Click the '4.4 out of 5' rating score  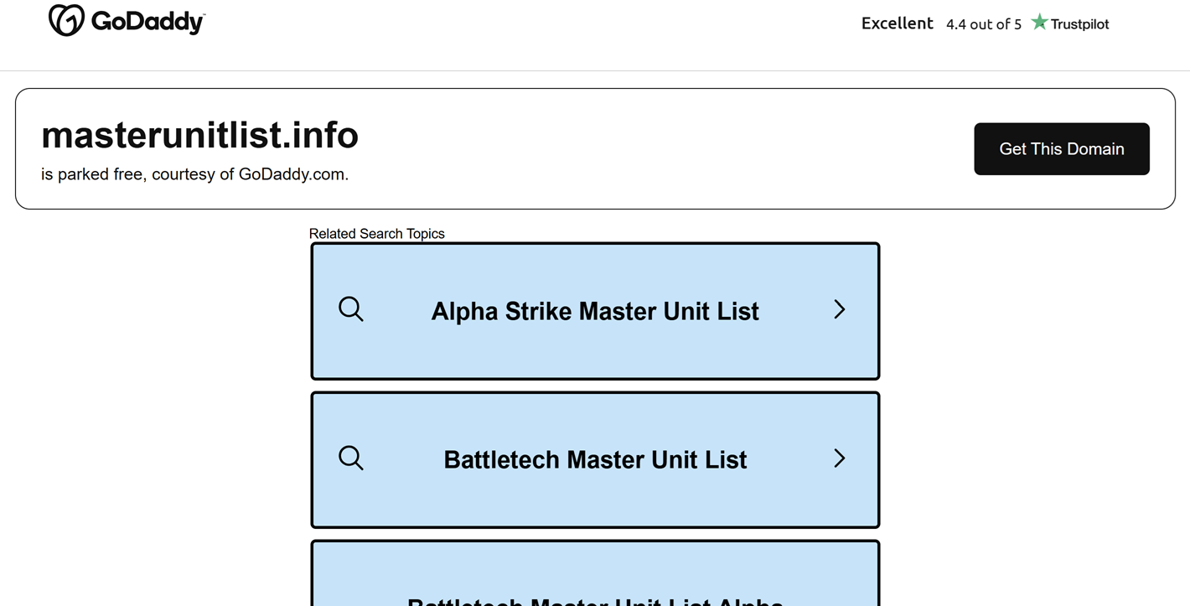(984, 24)
